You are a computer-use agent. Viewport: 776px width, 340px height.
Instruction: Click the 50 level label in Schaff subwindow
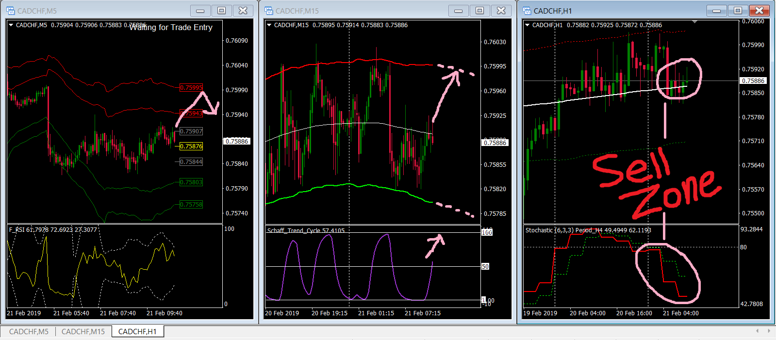point(485,267)
